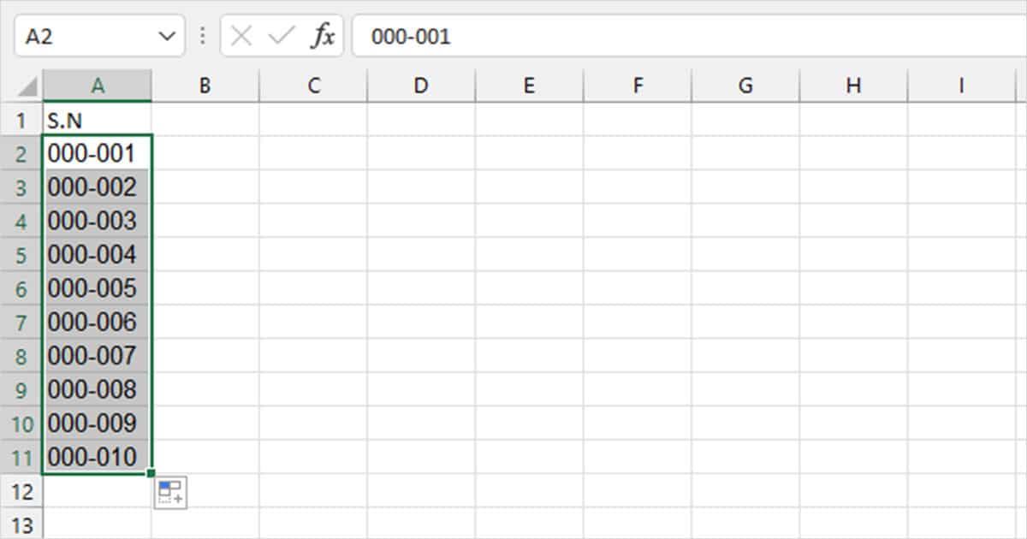Open the Name Box dropdown arrow
Screen dimensions: 1027x539
(169, 36)
